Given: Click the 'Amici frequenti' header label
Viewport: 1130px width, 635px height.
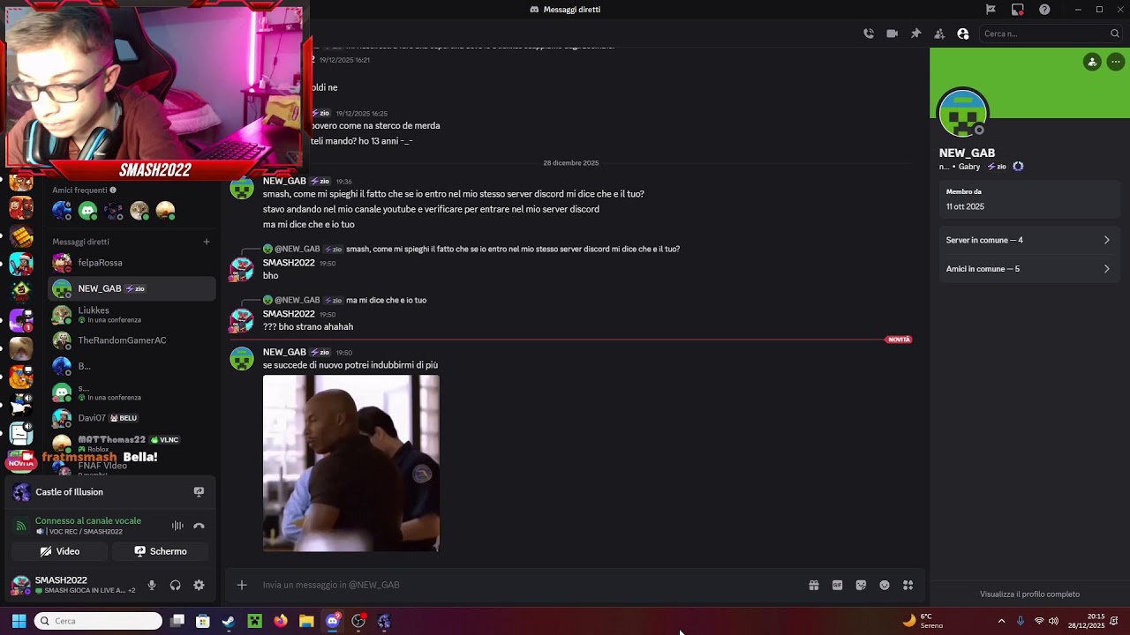Looking at the screenshot, I should 79,190.
